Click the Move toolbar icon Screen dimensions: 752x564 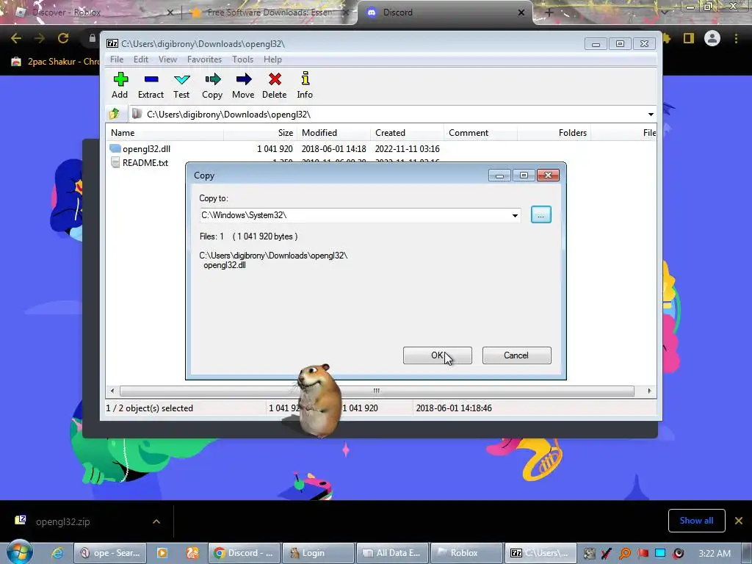coord(243,85)
